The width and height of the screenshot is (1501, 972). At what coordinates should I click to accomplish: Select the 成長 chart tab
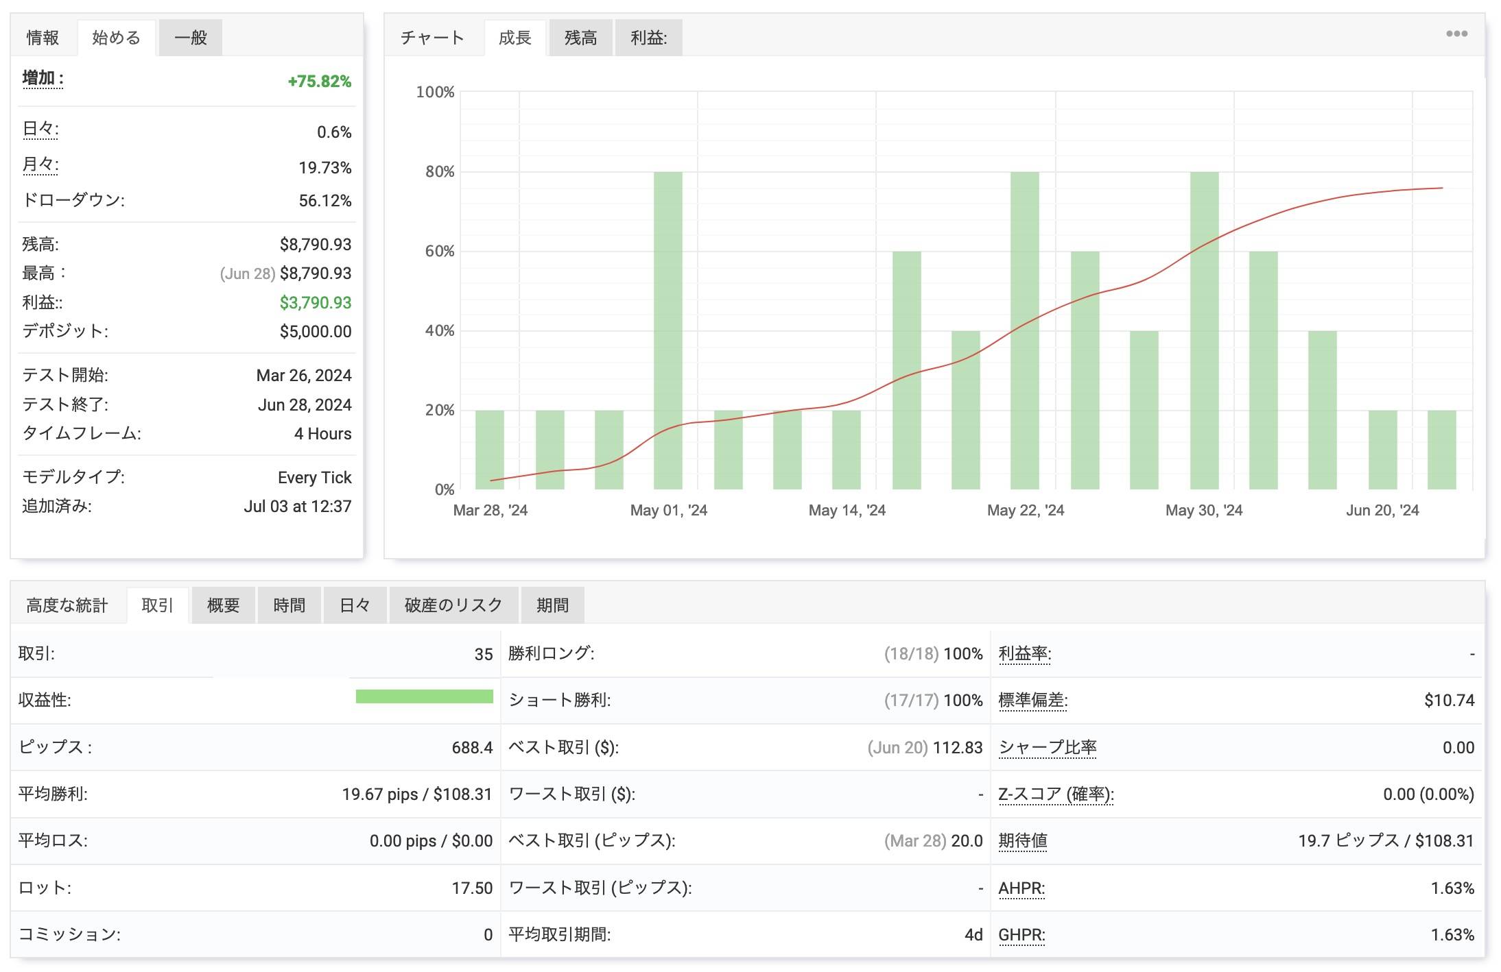(515, 38)
